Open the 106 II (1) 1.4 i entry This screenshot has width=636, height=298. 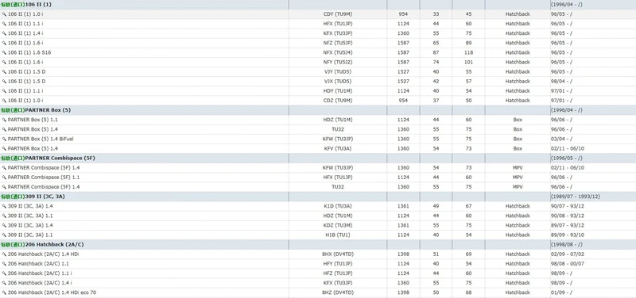[x=25, y=33]
